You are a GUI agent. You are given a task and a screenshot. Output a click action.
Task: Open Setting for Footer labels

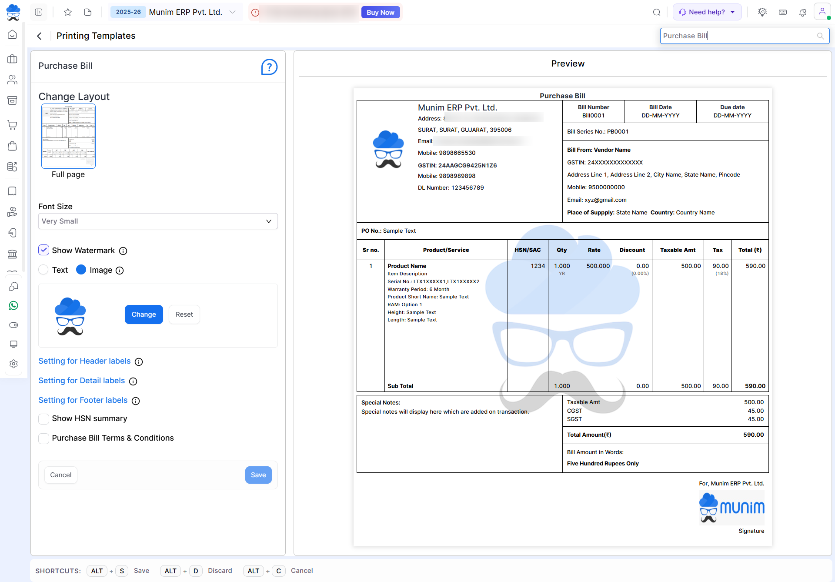(83, 400)
